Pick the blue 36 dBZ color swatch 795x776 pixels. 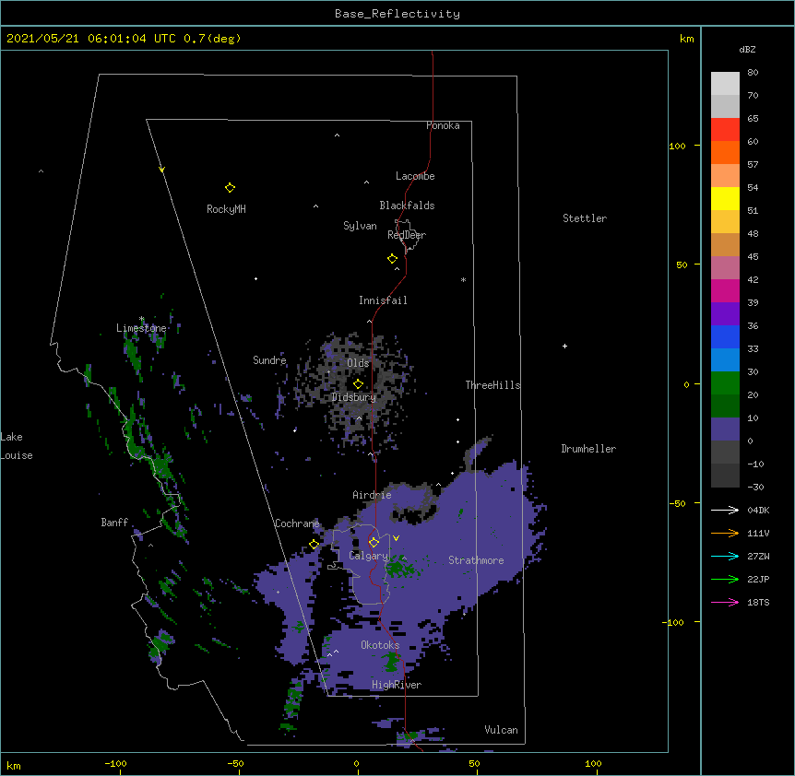pyautogui.click(x=725, y=336)
